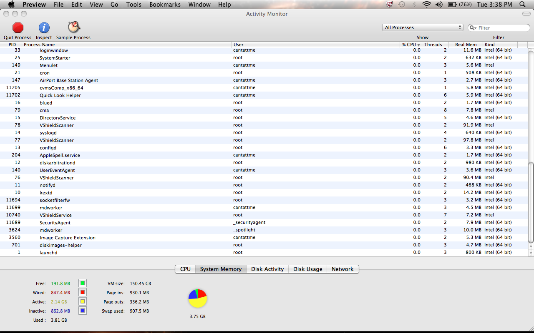
Task: Click the Quit Process stop icon
Action: [x=18, y=27]
